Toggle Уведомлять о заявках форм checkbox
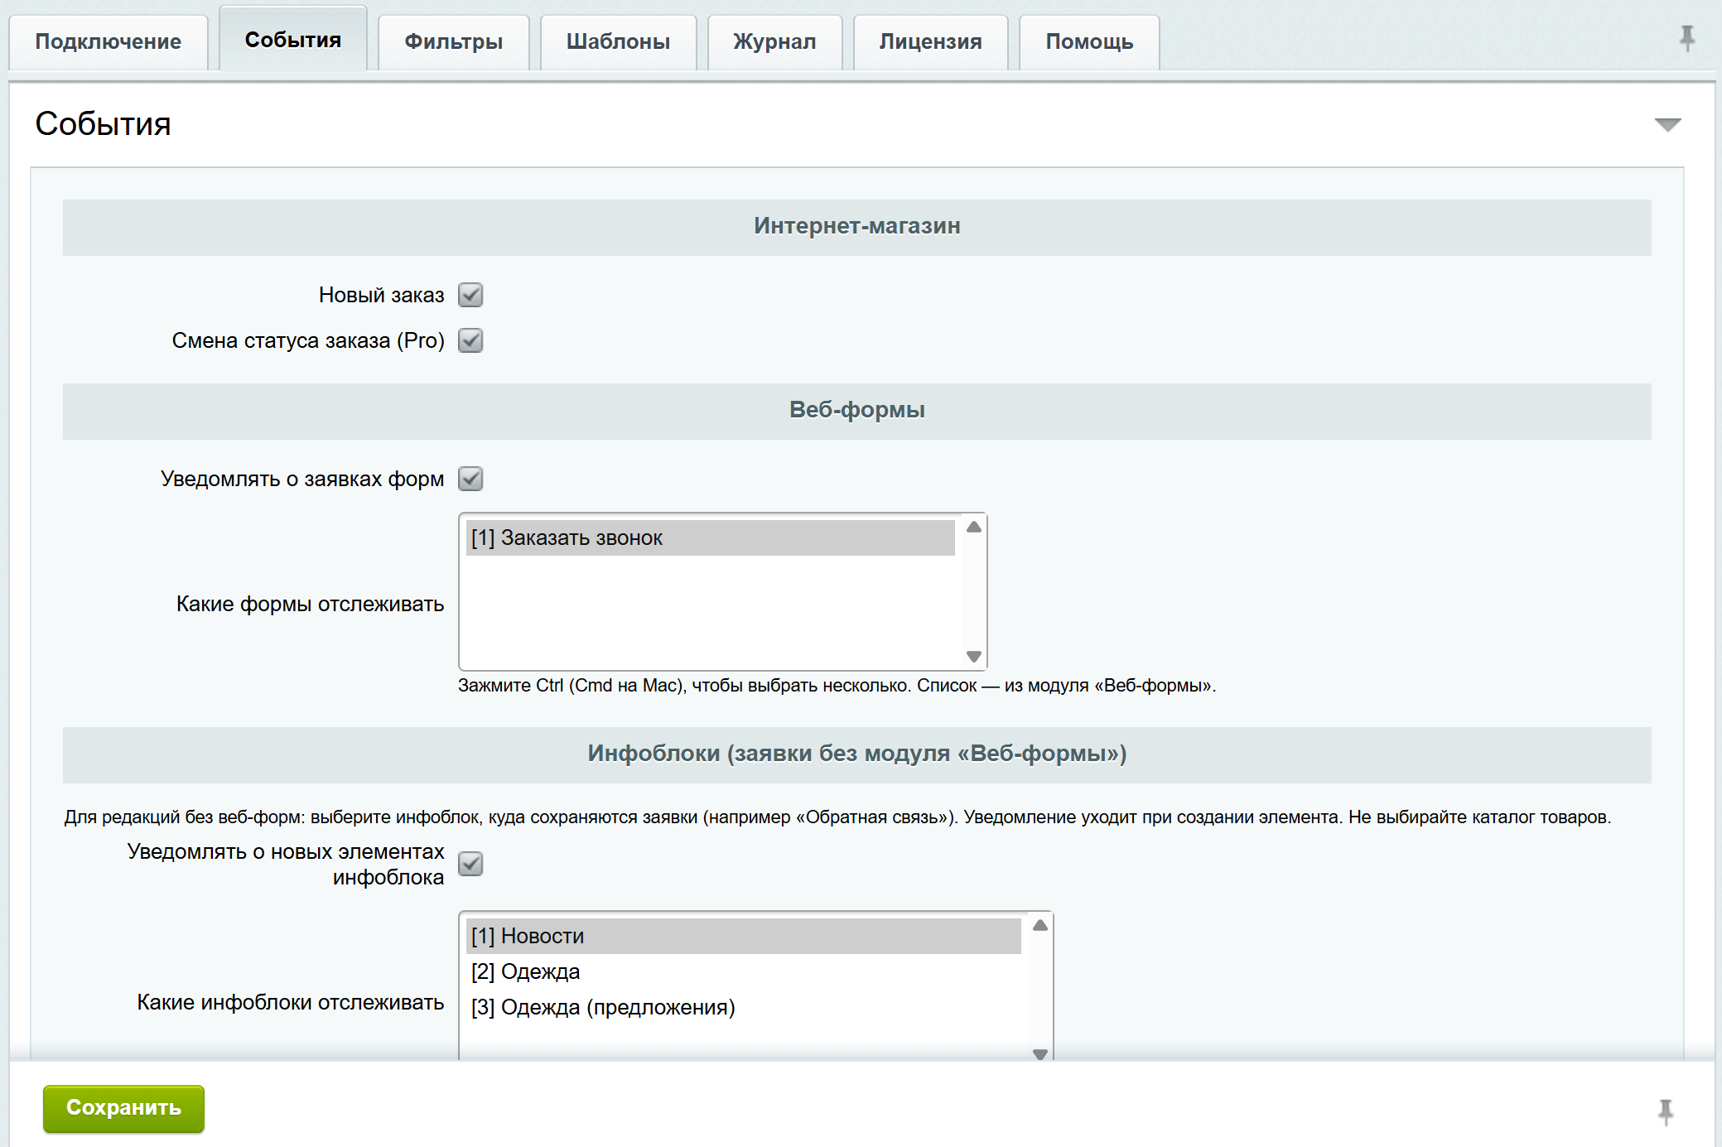This screenshot has height=1147, width=1722. coord(470,479)
